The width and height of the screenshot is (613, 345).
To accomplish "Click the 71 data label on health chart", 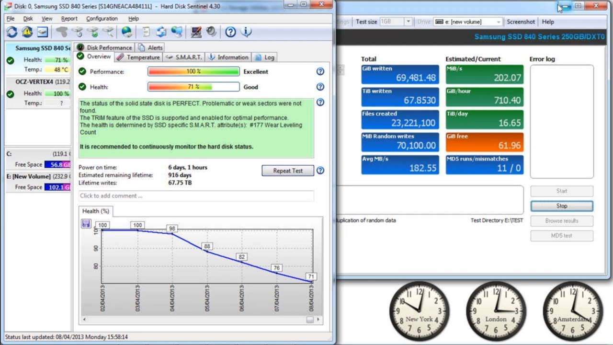I will click(311, 276).
